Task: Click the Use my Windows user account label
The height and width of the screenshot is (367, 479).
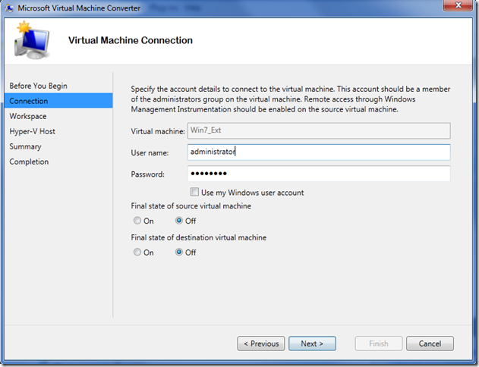Action: coord(252,193)
